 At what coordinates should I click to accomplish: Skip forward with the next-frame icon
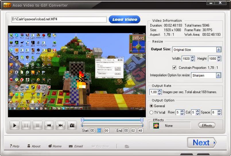click(61, 125)
